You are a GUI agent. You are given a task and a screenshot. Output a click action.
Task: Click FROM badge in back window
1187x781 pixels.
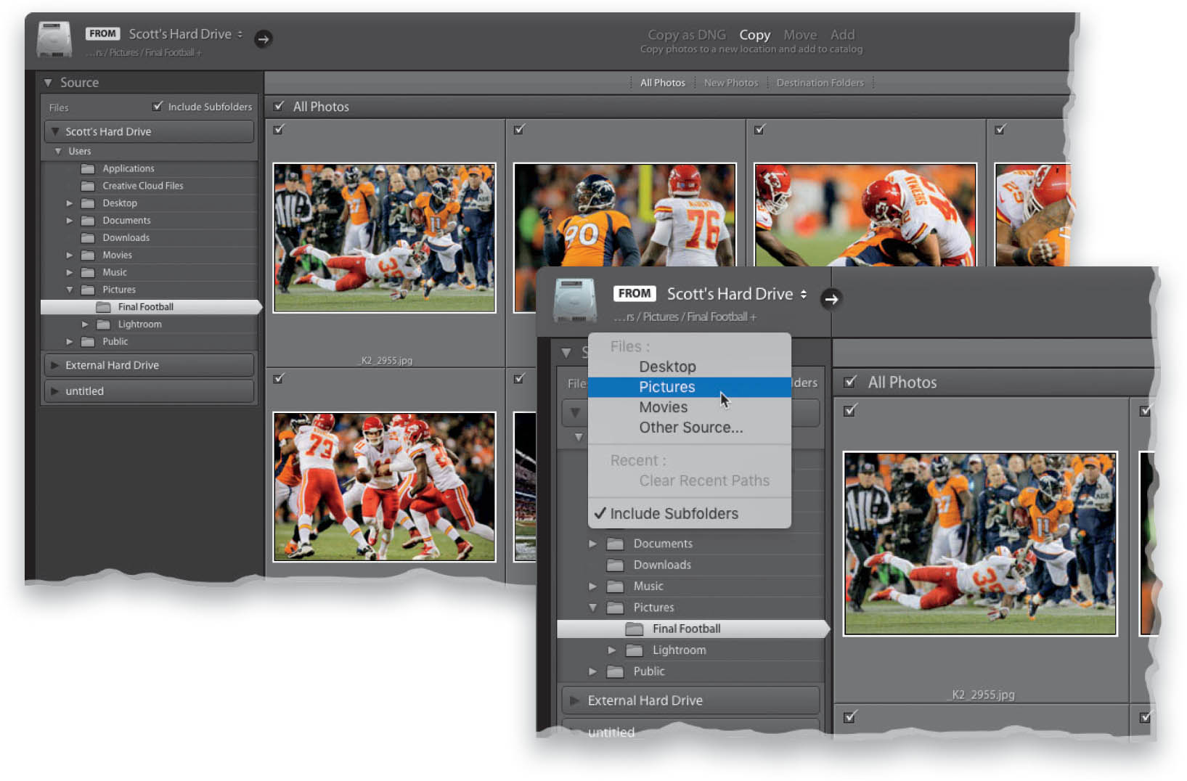102,33
